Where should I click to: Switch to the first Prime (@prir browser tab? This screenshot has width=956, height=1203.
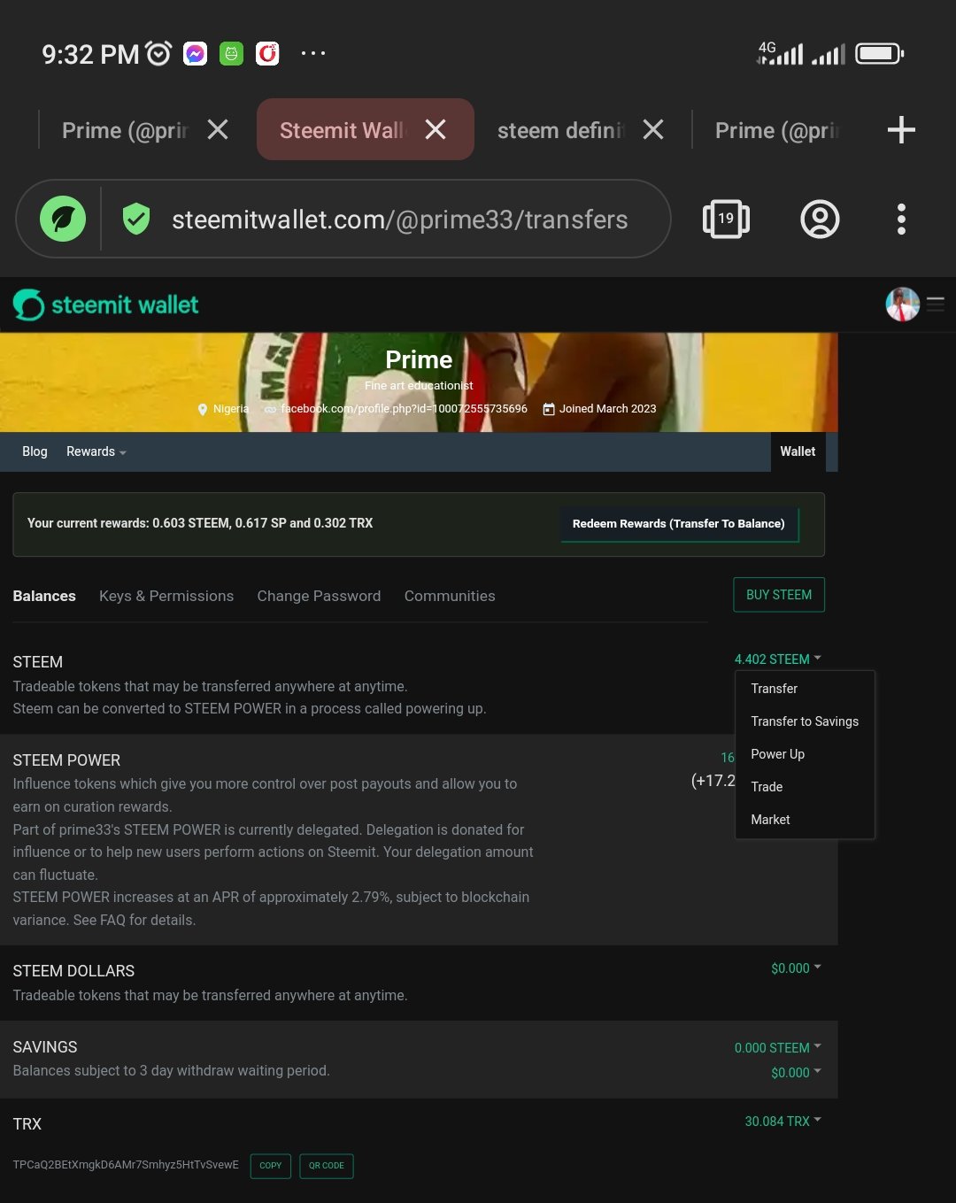coord(125,130)
